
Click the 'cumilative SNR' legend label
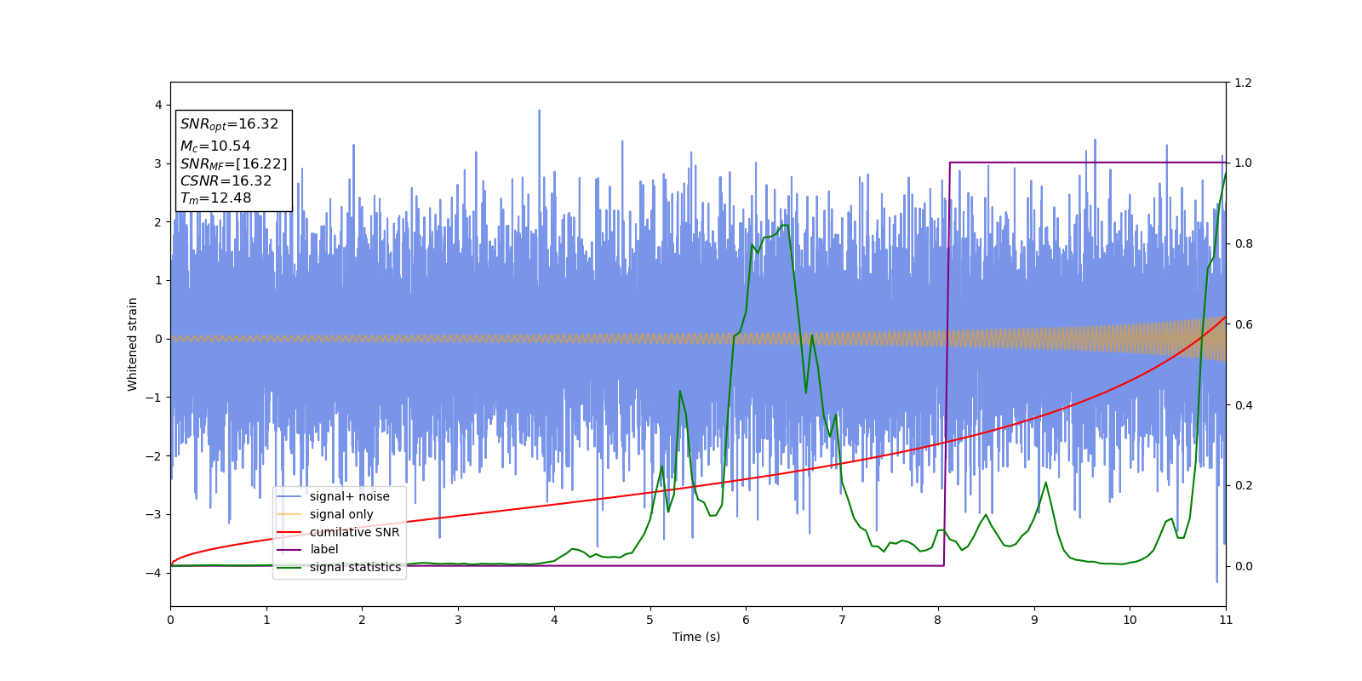coord(354,532)
